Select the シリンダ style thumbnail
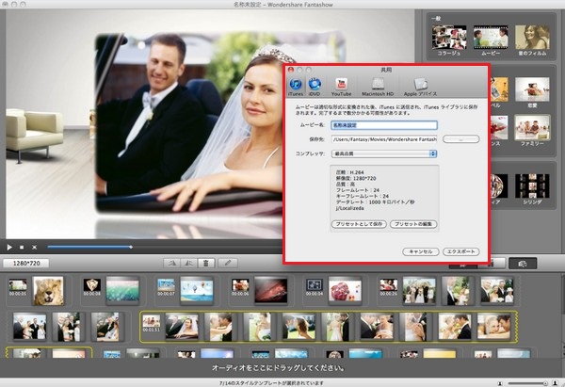Image resolution: width=565 pixels, height=387 pixels. pos(532,185)
